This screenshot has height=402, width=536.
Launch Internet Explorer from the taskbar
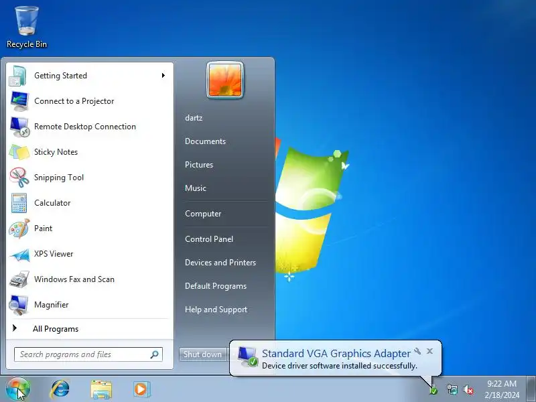tap(60, 389)
